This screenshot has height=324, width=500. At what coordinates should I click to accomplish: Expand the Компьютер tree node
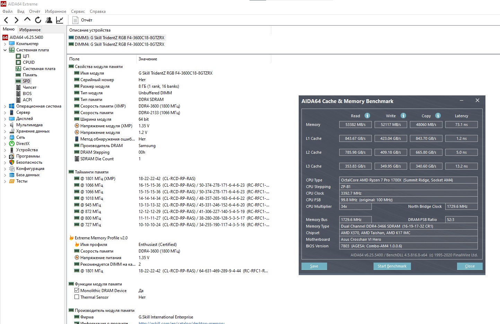coord(5,44)
